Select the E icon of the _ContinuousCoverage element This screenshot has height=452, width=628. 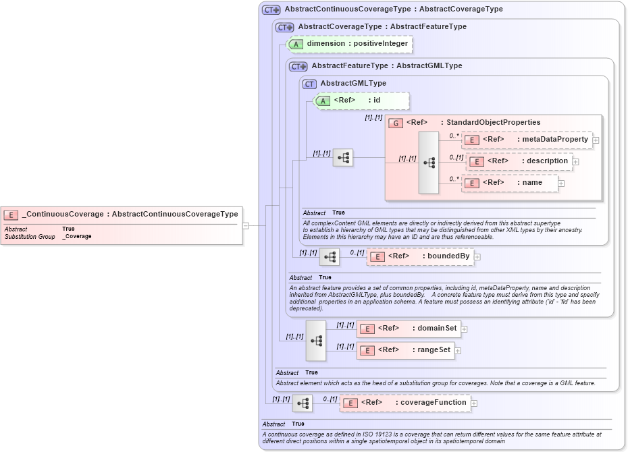pyautogui.click(x=10, y=215)
